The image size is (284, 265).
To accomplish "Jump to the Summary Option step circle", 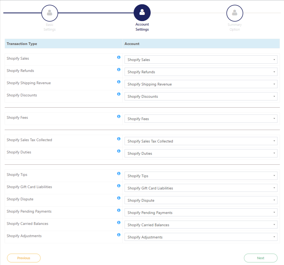I will click(x=235, y=13).
